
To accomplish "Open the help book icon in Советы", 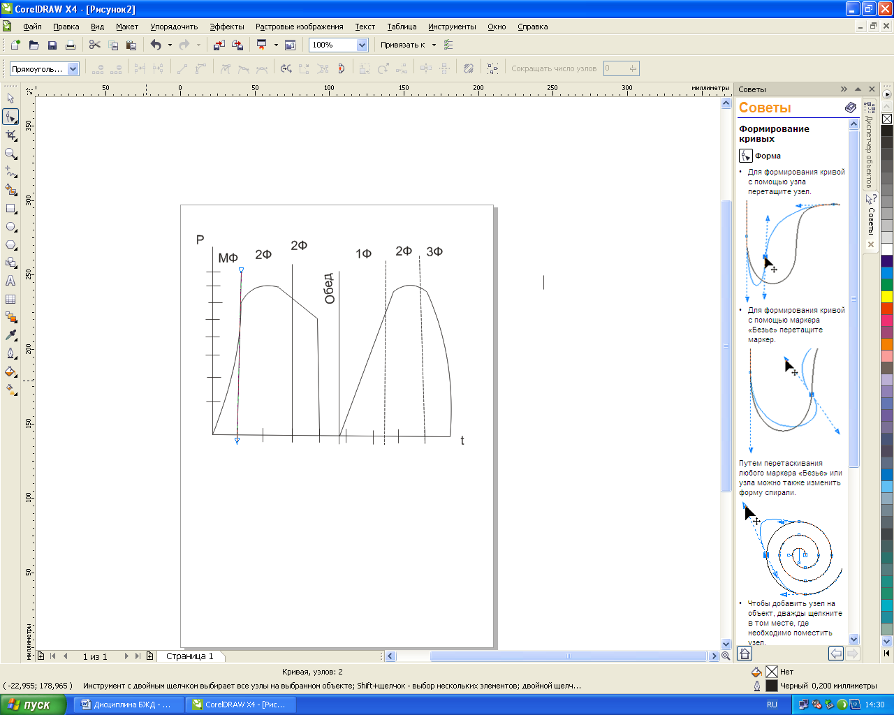I will [x=850, y=108].
